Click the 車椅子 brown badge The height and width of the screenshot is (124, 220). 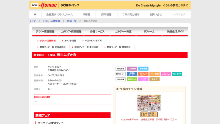coord(155,79)
